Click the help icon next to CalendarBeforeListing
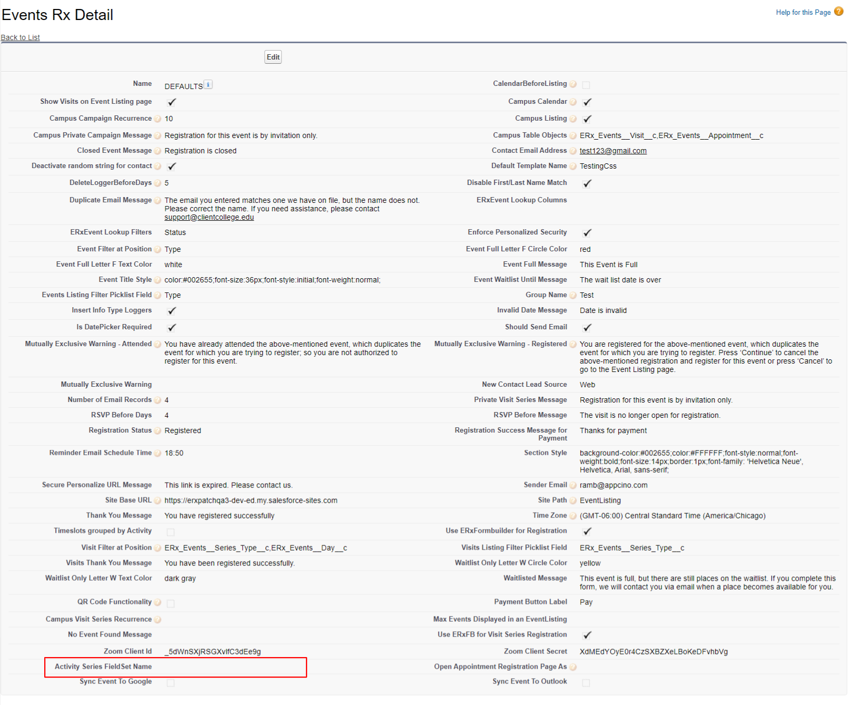Viewport: 853px width, 705px height. click(573, 84)
